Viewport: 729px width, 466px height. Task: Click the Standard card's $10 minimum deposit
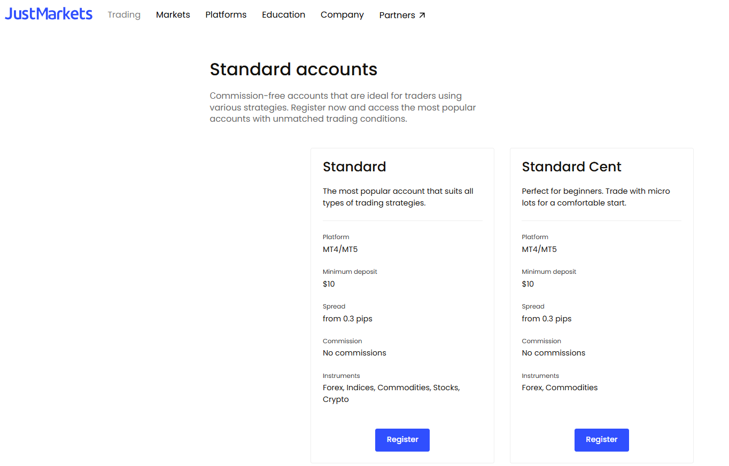pyautogui.click(x=329, y=284)
